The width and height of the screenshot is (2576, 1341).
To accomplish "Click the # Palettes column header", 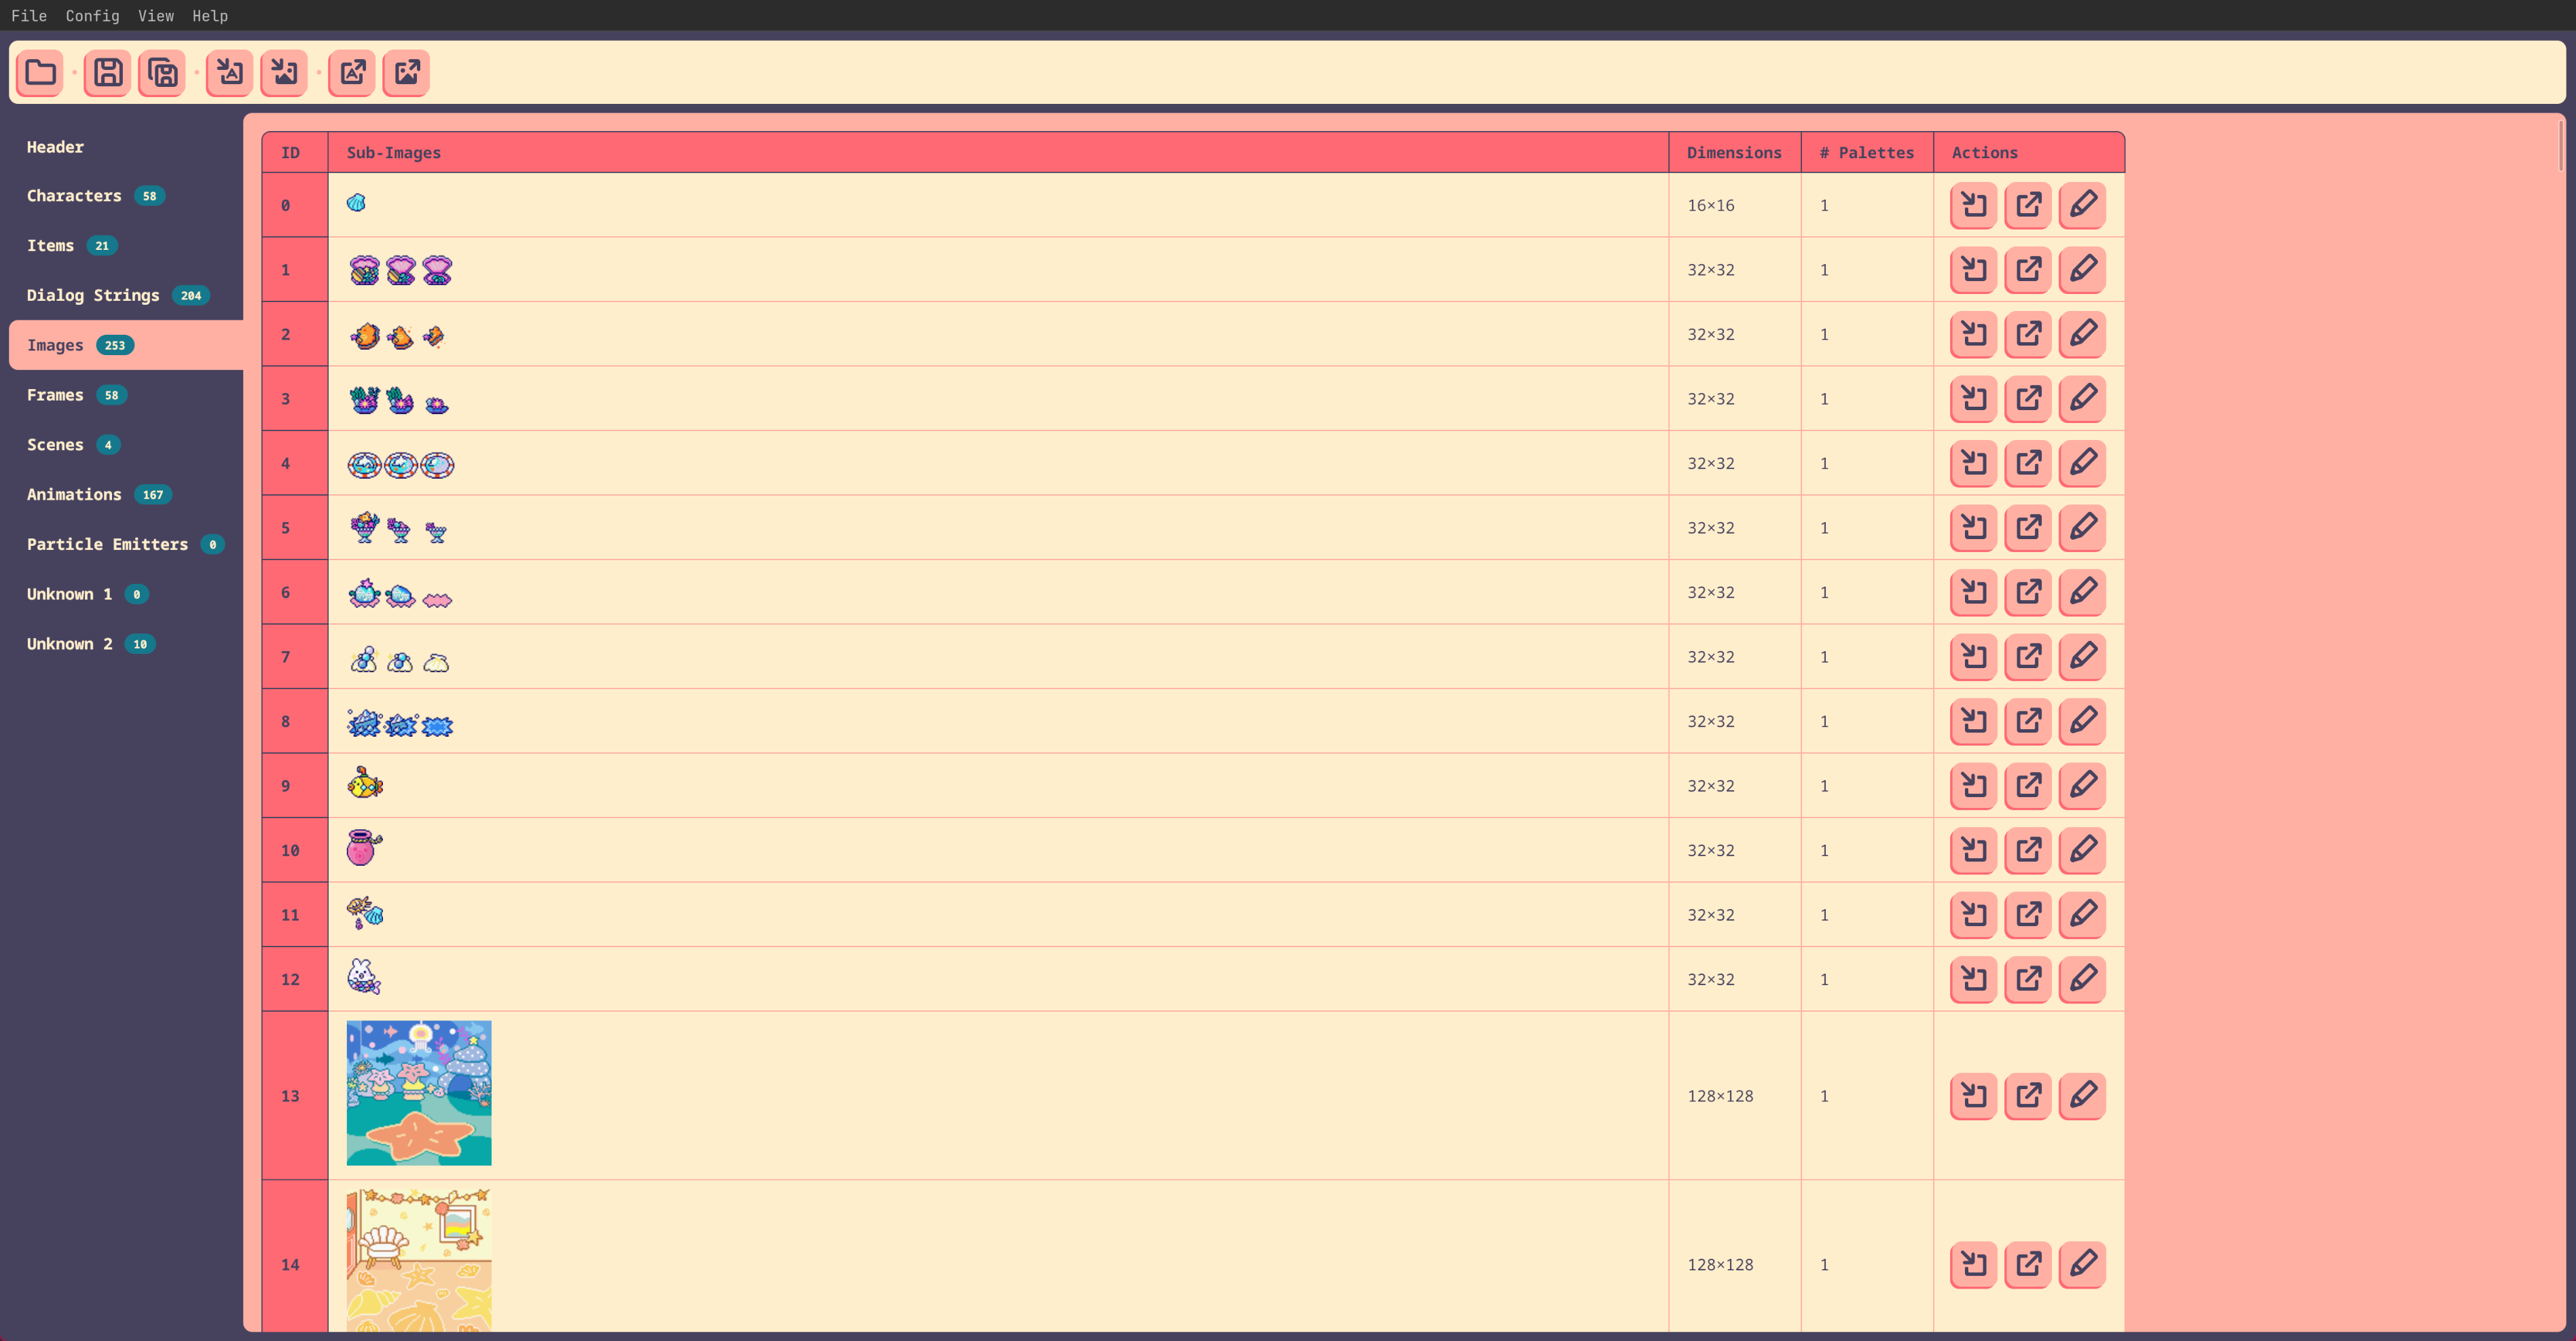I will tap(1867, 153).
